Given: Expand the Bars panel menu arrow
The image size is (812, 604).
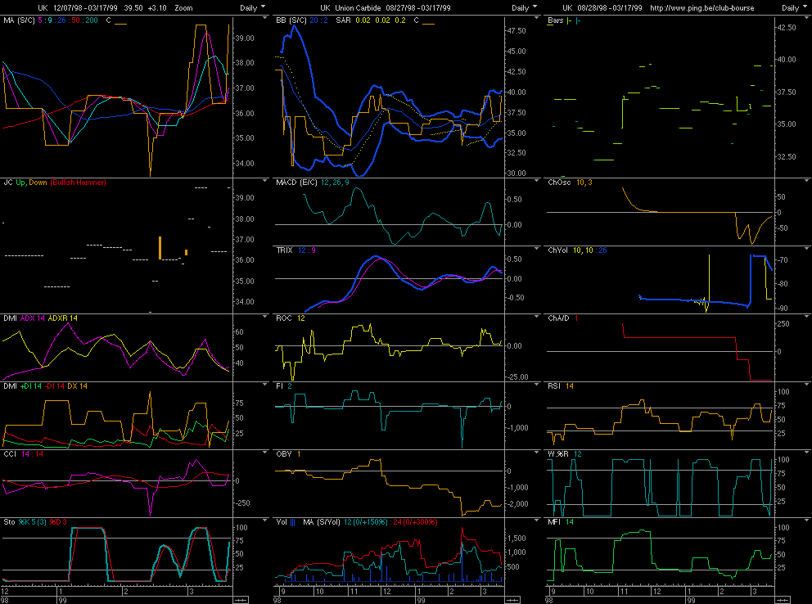Looking at the screenshot, I should (807, 18).
